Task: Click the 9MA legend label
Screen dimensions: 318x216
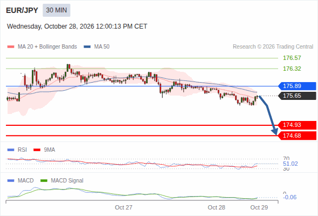Action: tap(50, 150)
